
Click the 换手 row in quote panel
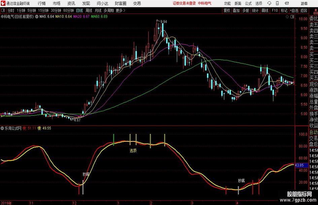click(x=314, y=114)
